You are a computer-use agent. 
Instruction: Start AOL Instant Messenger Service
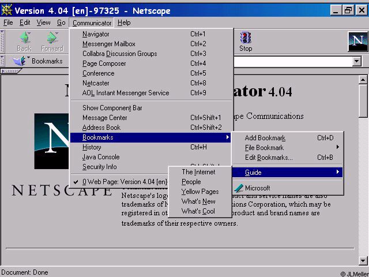click(x=150, y=93)
